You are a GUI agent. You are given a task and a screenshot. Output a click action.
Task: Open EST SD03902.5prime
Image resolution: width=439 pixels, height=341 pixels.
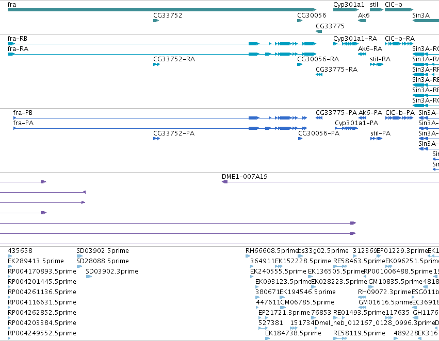[103, 251]
